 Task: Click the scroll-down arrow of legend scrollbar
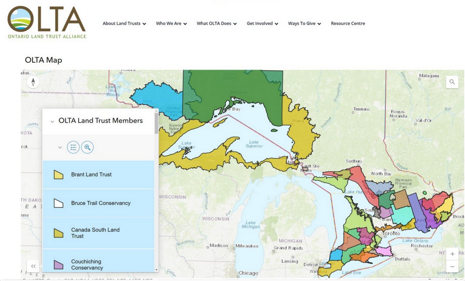click(x=156, y=269)
